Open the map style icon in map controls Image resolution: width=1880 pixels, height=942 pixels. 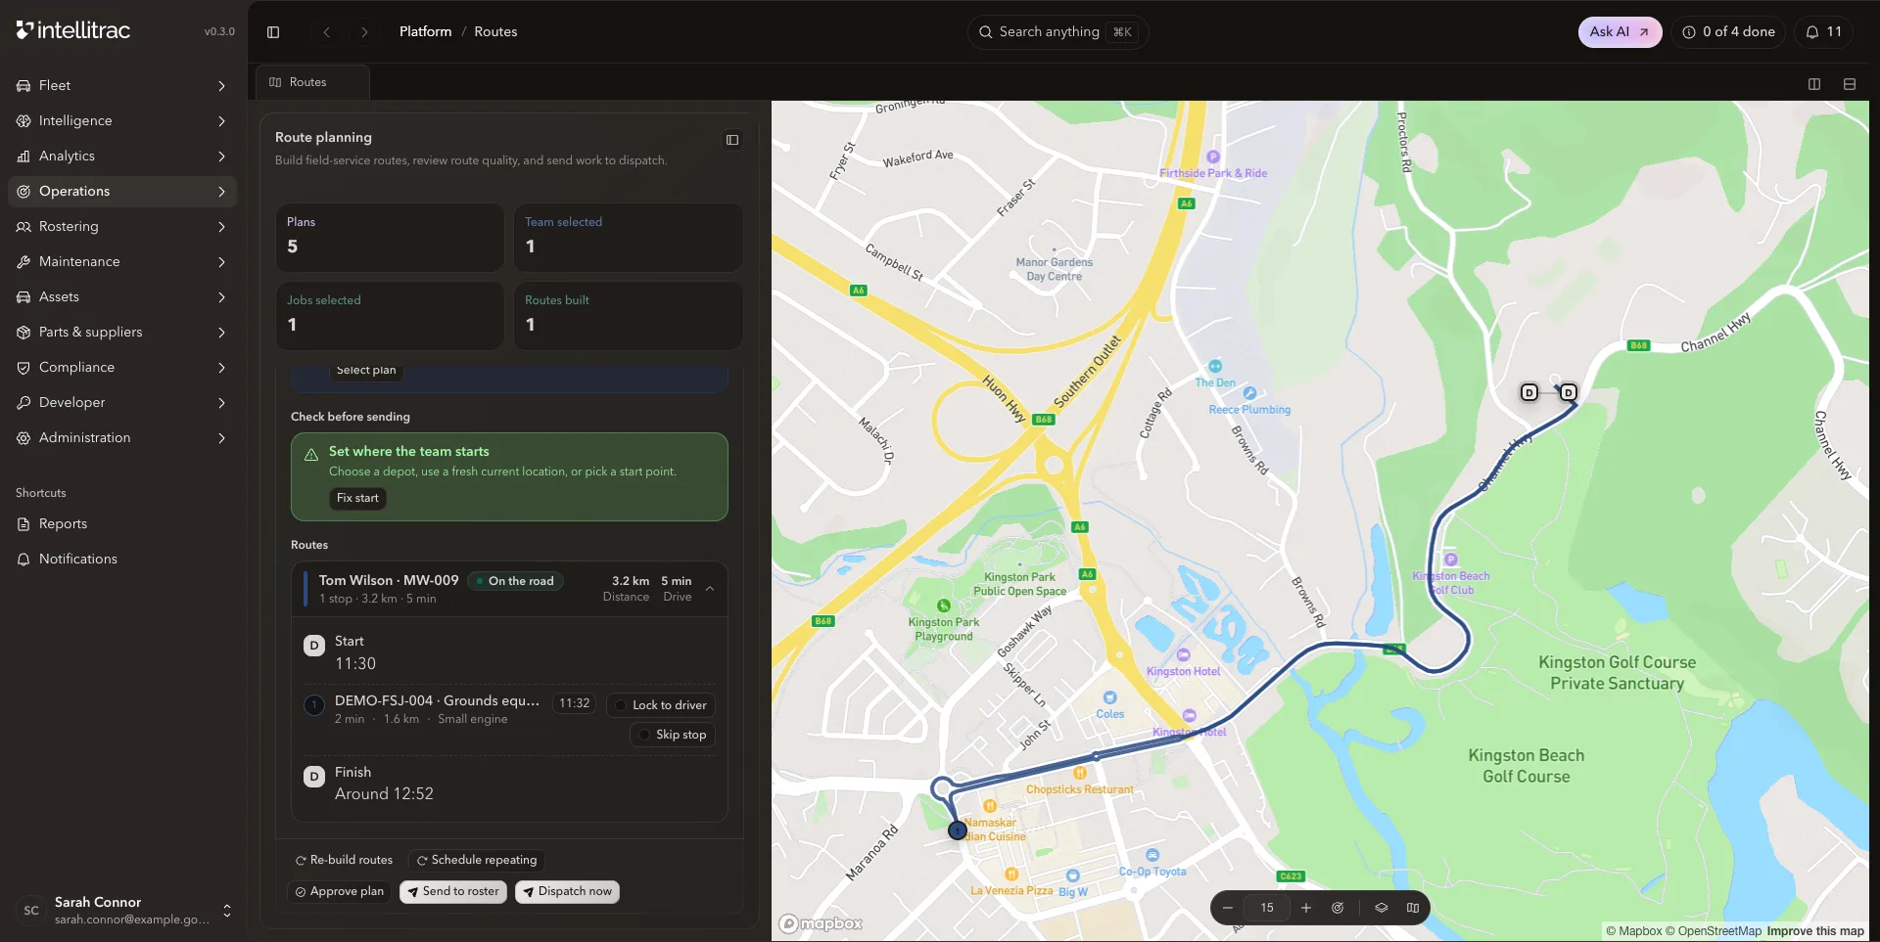tap(1413, 908)
